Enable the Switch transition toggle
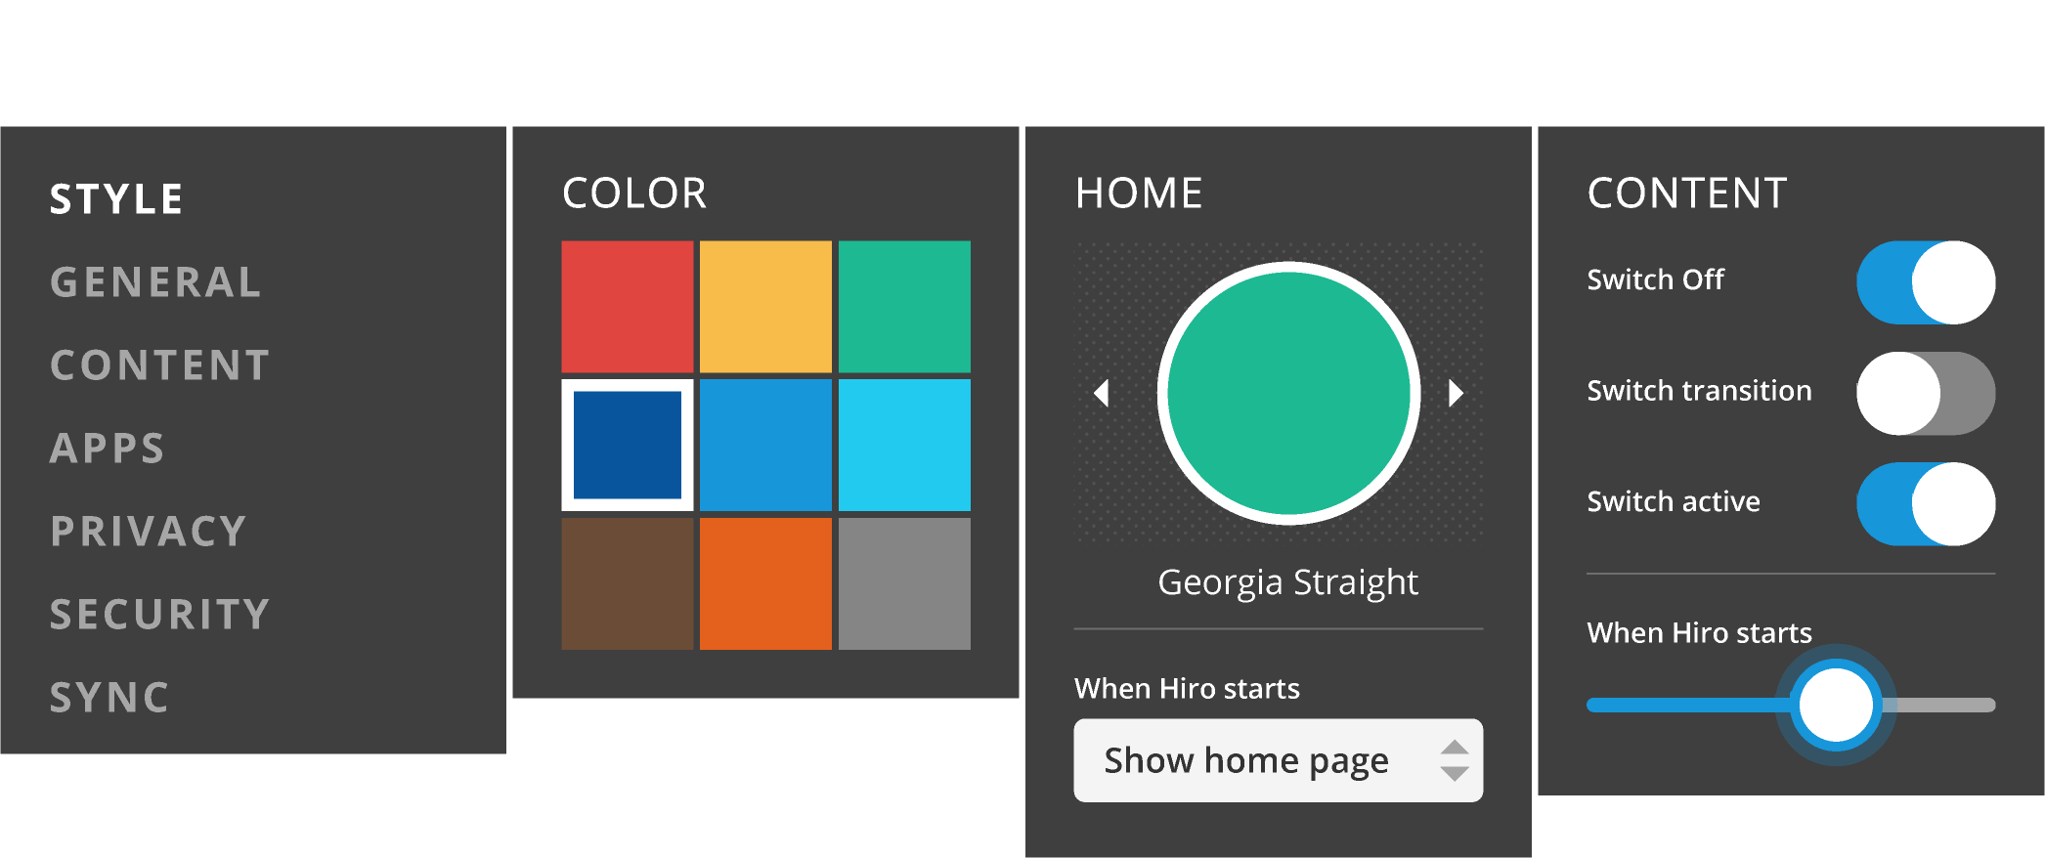Viewport: 2045px width, 858px height. tap(1925, 393)
